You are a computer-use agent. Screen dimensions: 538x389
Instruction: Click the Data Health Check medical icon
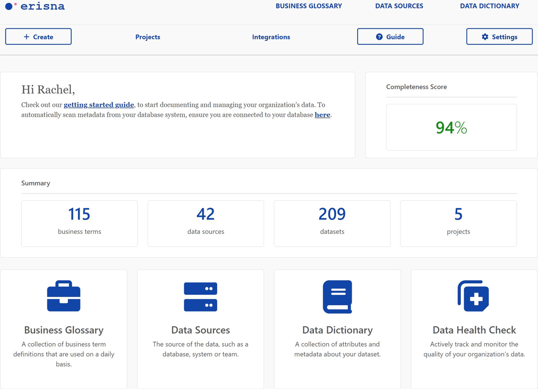[473, 296]
